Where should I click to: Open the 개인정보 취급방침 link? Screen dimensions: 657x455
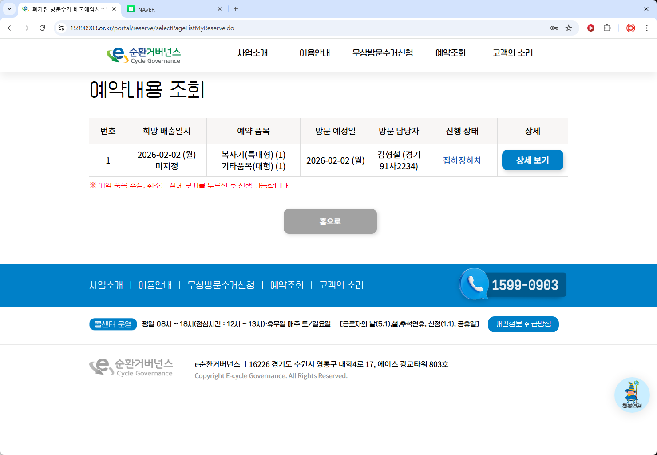(523, 324)
